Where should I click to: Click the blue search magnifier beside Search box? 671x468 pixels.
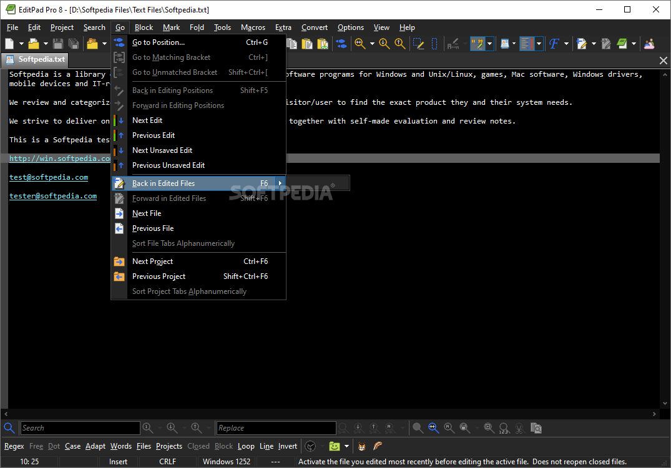pos(9,428)
